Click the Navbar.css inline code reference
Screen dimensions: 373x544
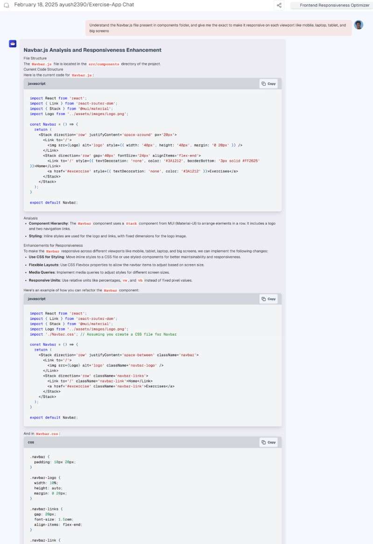[x=48, y=434]
